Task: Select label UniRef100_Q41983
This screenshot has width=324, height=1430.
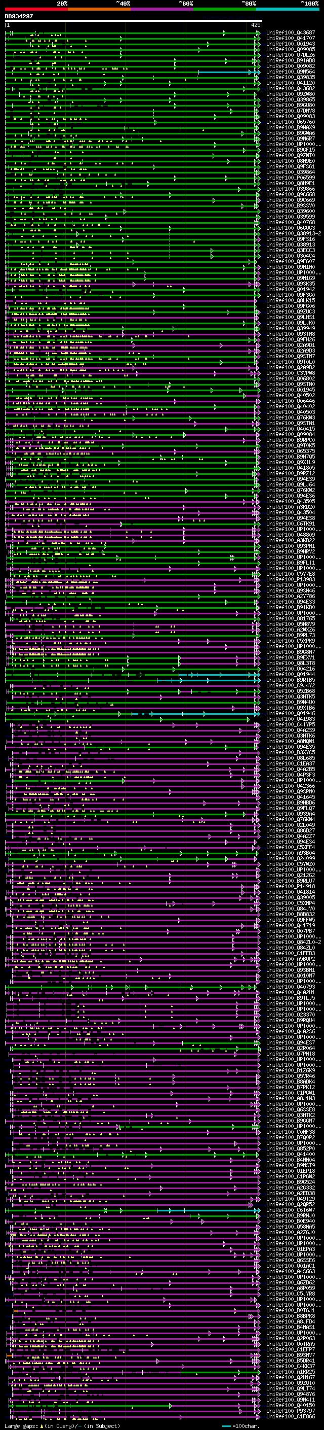Action: pyautogui.click(x=291, y=719)
